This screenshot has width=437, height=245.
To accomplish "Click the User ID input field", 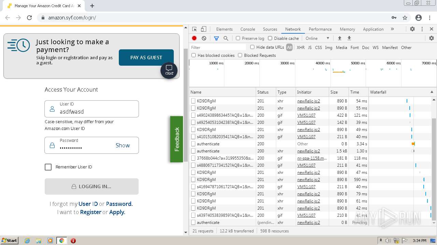I will 91,109.
